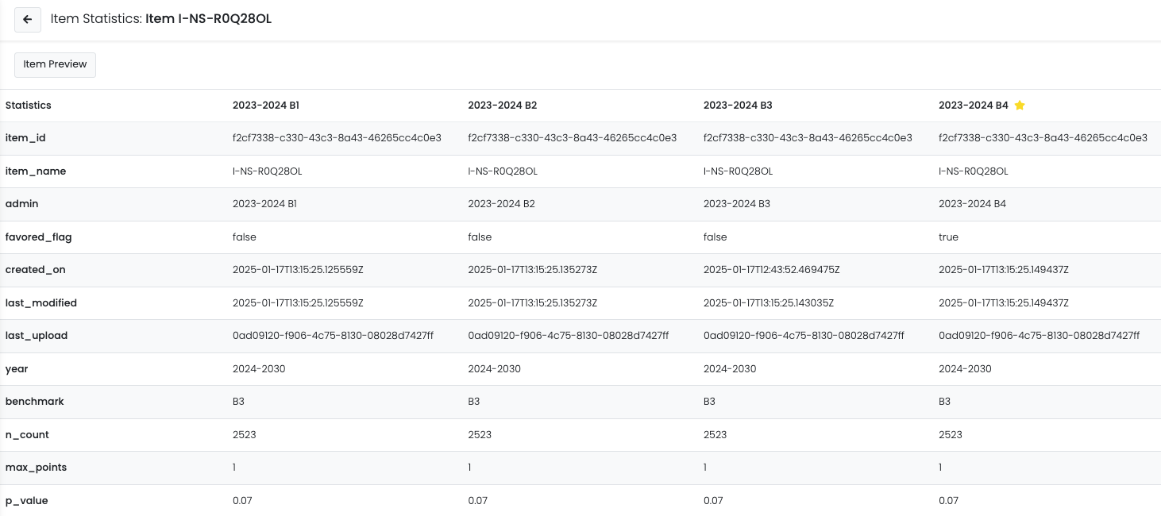Click the year value in B2 column
Viewport: 1161px width, 516px height.
[494, 369]
